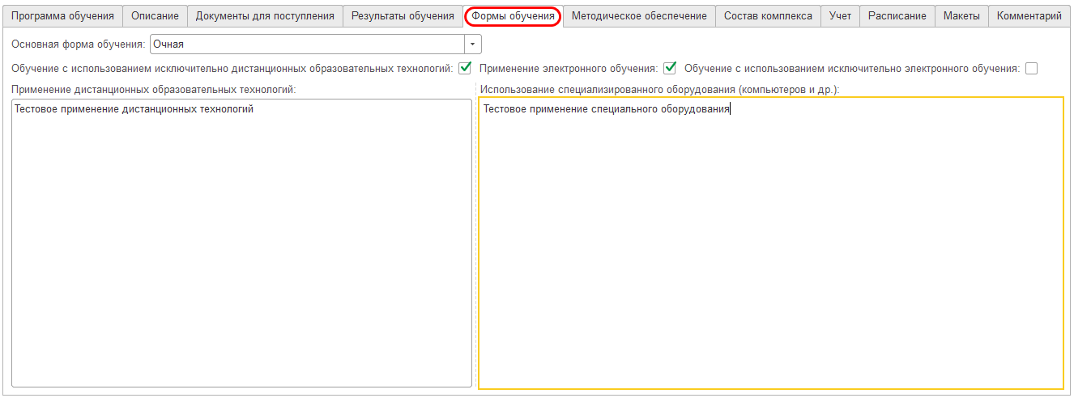Click the Использование специализированного оборудования text area

point(771,243)
